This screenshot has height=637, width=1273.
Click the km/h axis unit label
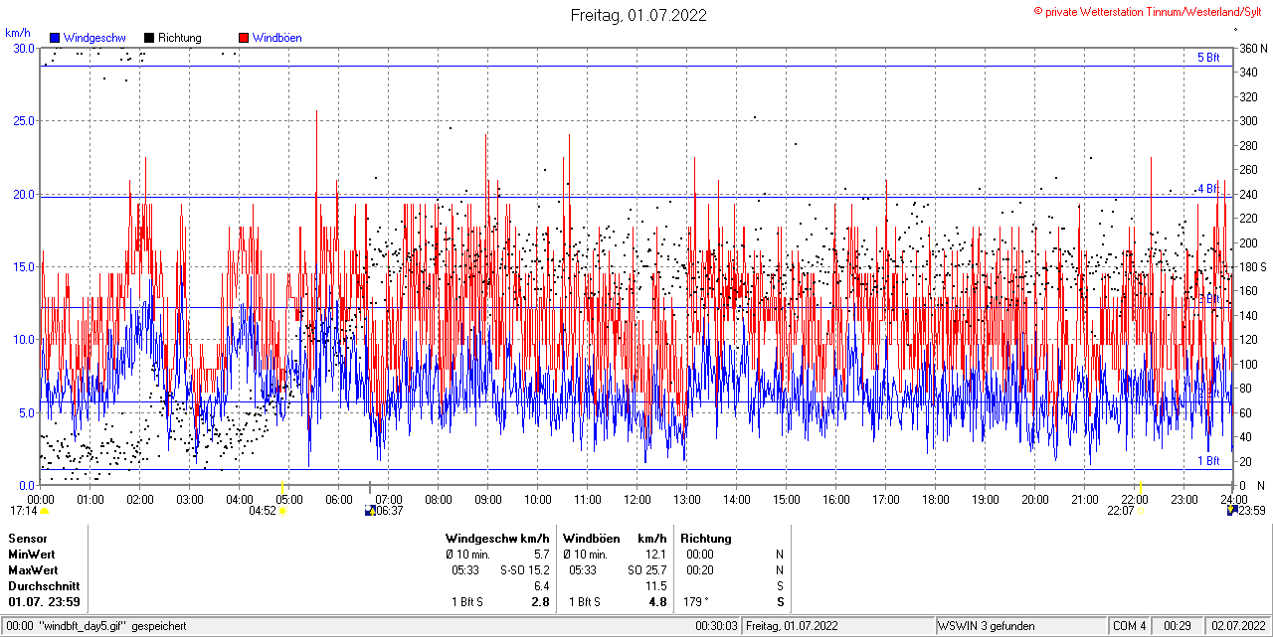point(18,33)
